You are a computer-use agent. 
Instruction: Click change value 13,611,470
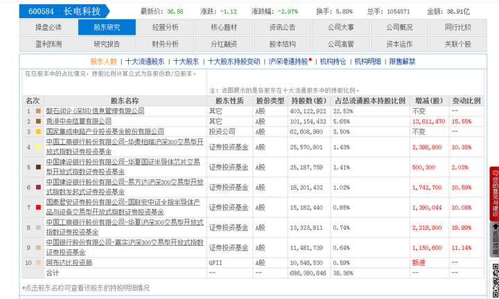[x=428, y=121]
